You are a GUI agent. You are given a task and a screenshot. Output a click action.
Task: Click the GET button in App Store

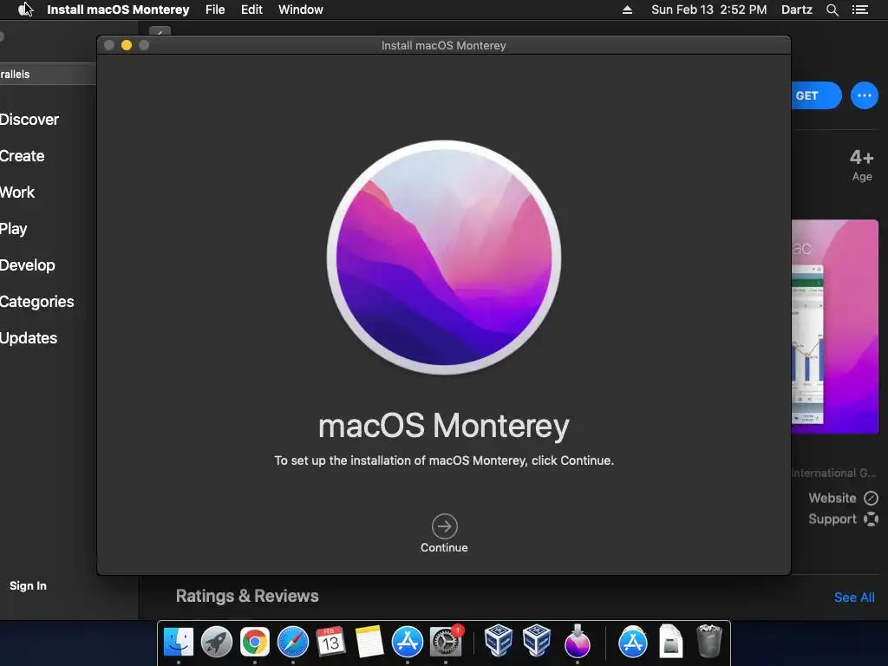click(816, 95)
